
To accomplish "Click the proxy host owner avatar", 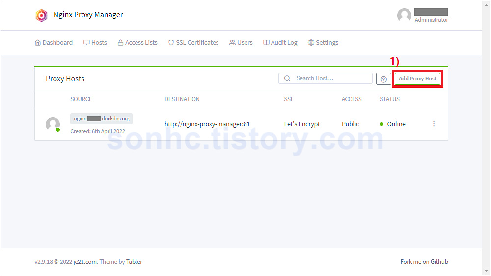I will (x=53, y=124).
